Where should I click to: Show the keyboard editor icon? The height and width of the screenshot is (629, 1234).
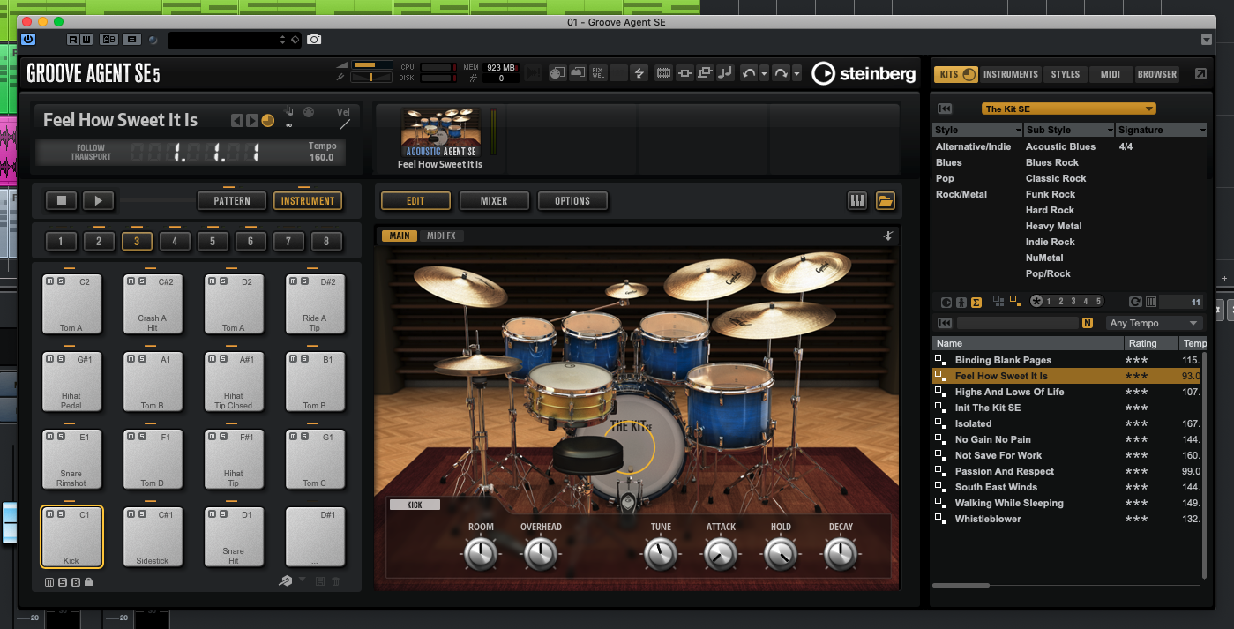(857, 201)
